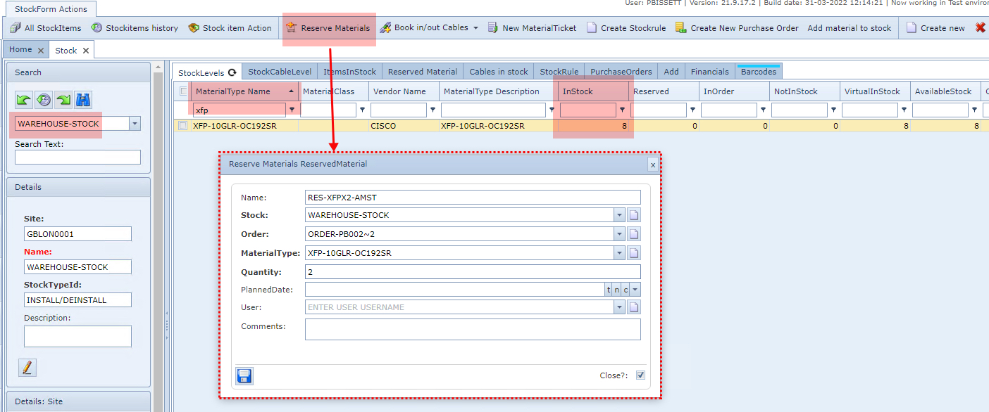Click the clock refresh icon in Search panel
This screenshot has height=412, width=989.
pos(44,100)
